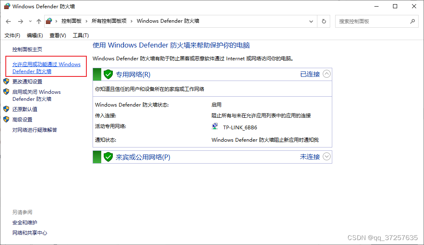Click the title bar firewall app icon
The width and height of the screenshot is (424, 245).
tap(7, 6)
